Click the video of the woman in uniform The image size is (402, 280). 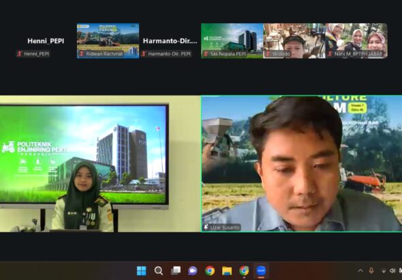[x=100, y=164]
